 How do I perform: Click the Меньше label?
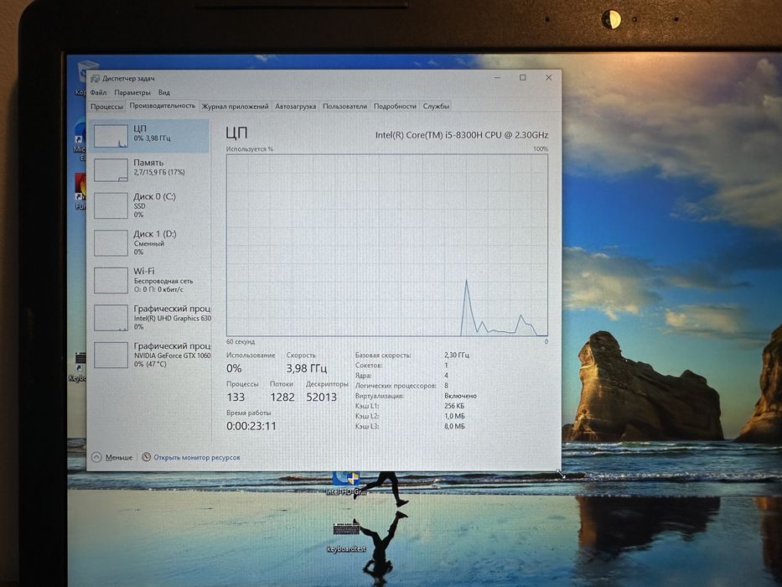coord(119,457)
